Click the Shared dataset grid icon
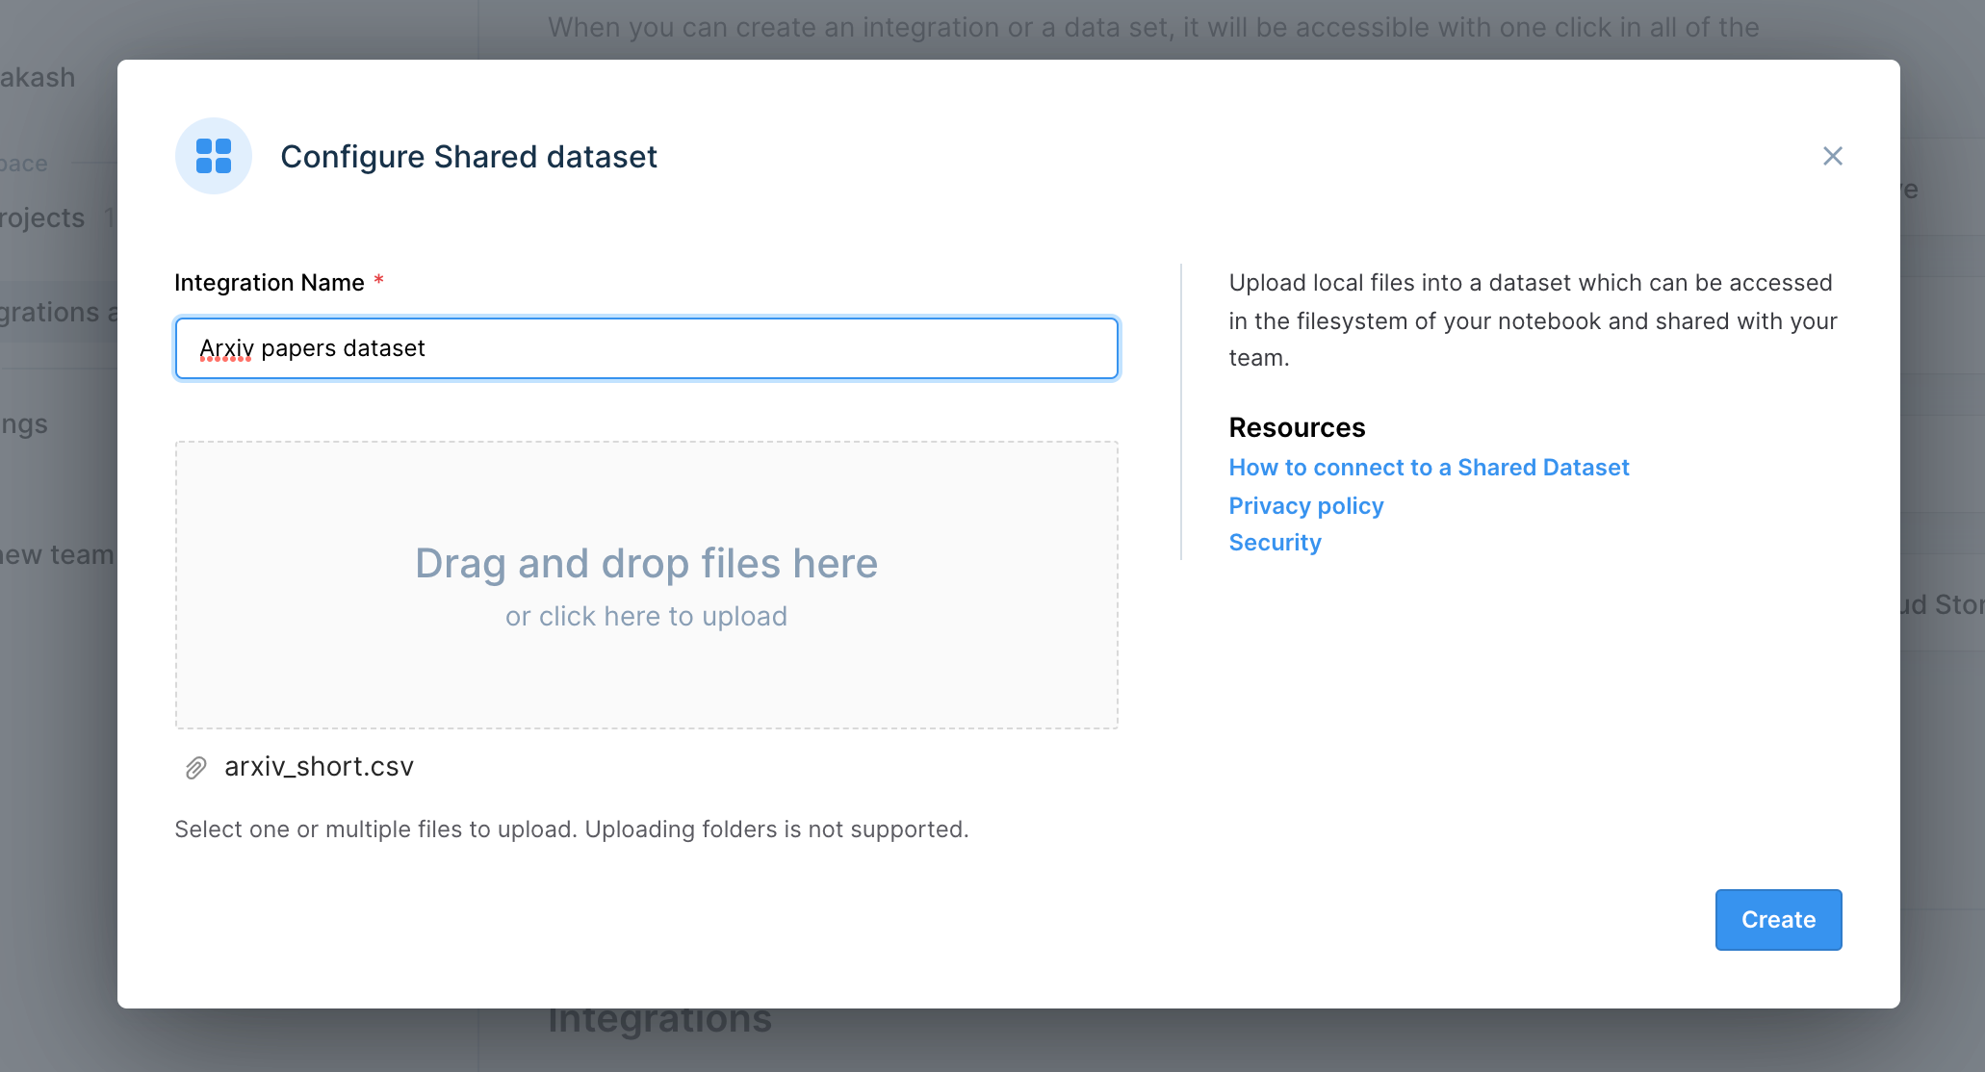The image size is (1985, 1072). [x=214, y=156]
